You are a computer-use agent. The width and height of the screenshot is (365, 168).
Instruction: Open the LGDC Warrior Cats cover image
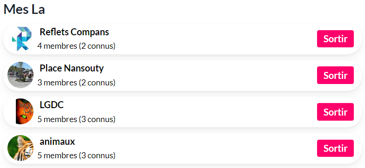pyautogui.click(x=24, y=111)
